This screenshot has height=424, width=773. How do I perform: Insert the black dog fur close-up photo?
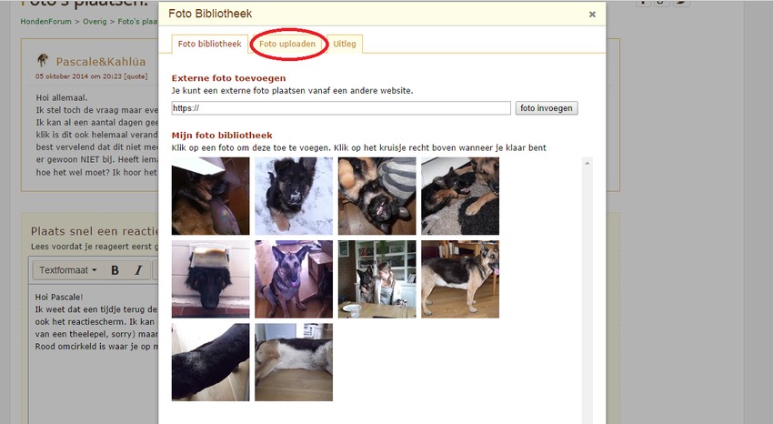[x=210, y=362]
